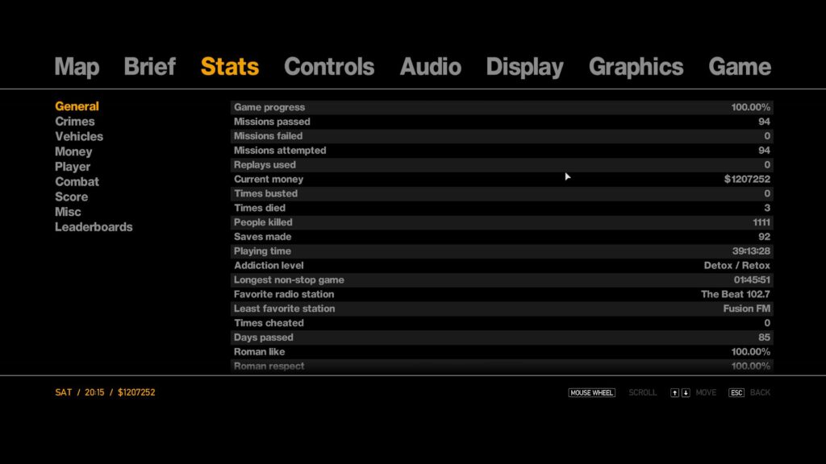Select the Player stats category
This screenshot has width=826, height=464.
pyautogui.click(x=73, y=167)
